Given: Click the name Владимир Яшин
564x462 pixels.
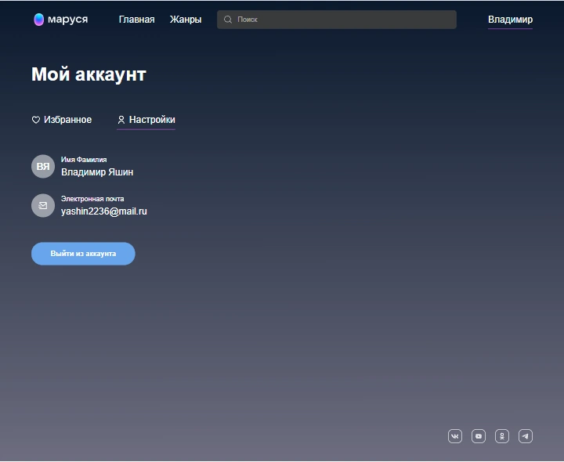Looking at the screenshot, I should [x=97, y=172].
